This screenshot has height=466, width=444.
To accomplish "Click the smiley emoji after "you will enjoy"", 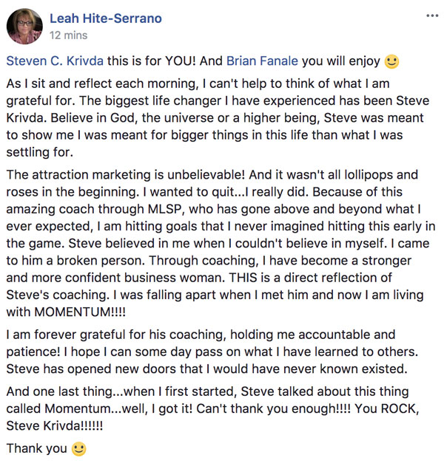I will pyautogui.click(x=391, y=61).
